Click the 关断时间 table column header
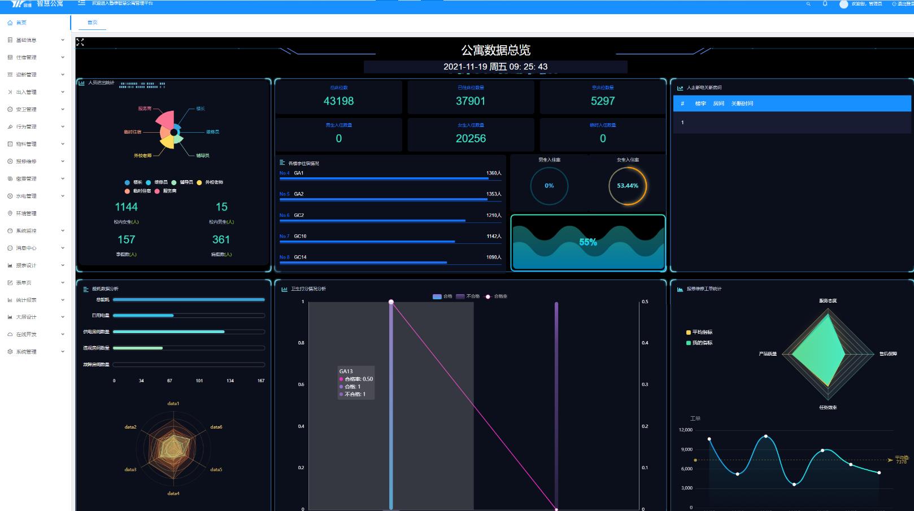The width and height of the screenshot is (914, 511). [742, 103]
